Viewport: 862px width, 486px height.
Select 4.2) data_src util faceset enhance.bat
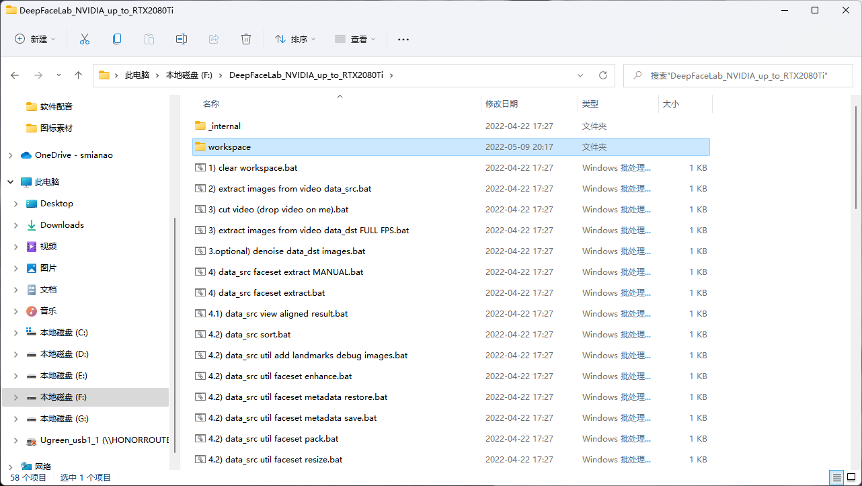pyautogui.click(x=280, y=376)
